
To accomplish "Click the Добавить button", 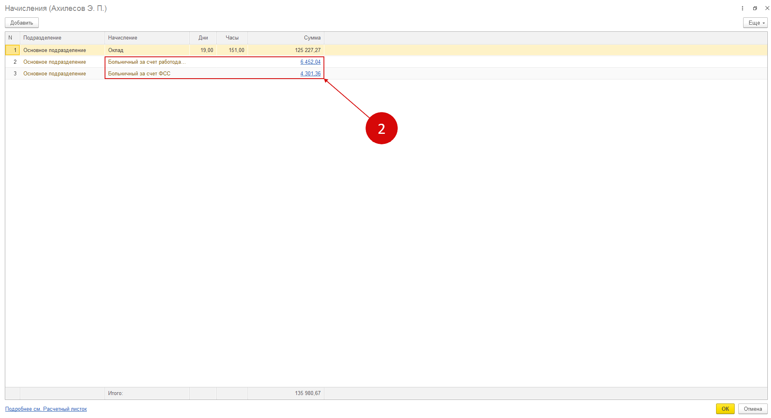I will 22,23.
